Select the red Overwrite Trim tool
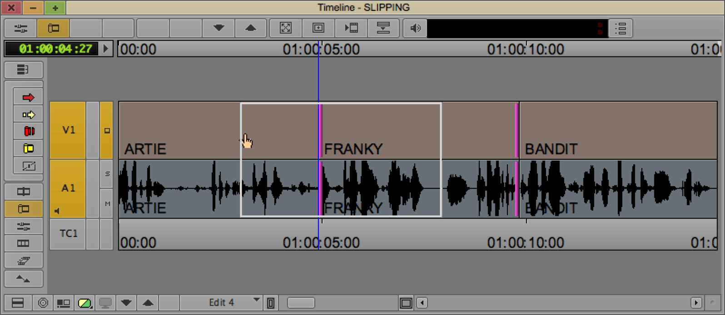Screen dimensions: 725x315 28,131
